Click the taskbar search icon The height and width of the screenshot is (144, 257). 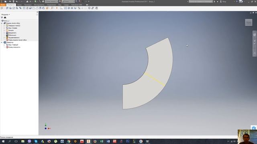[x=10, y=141]
